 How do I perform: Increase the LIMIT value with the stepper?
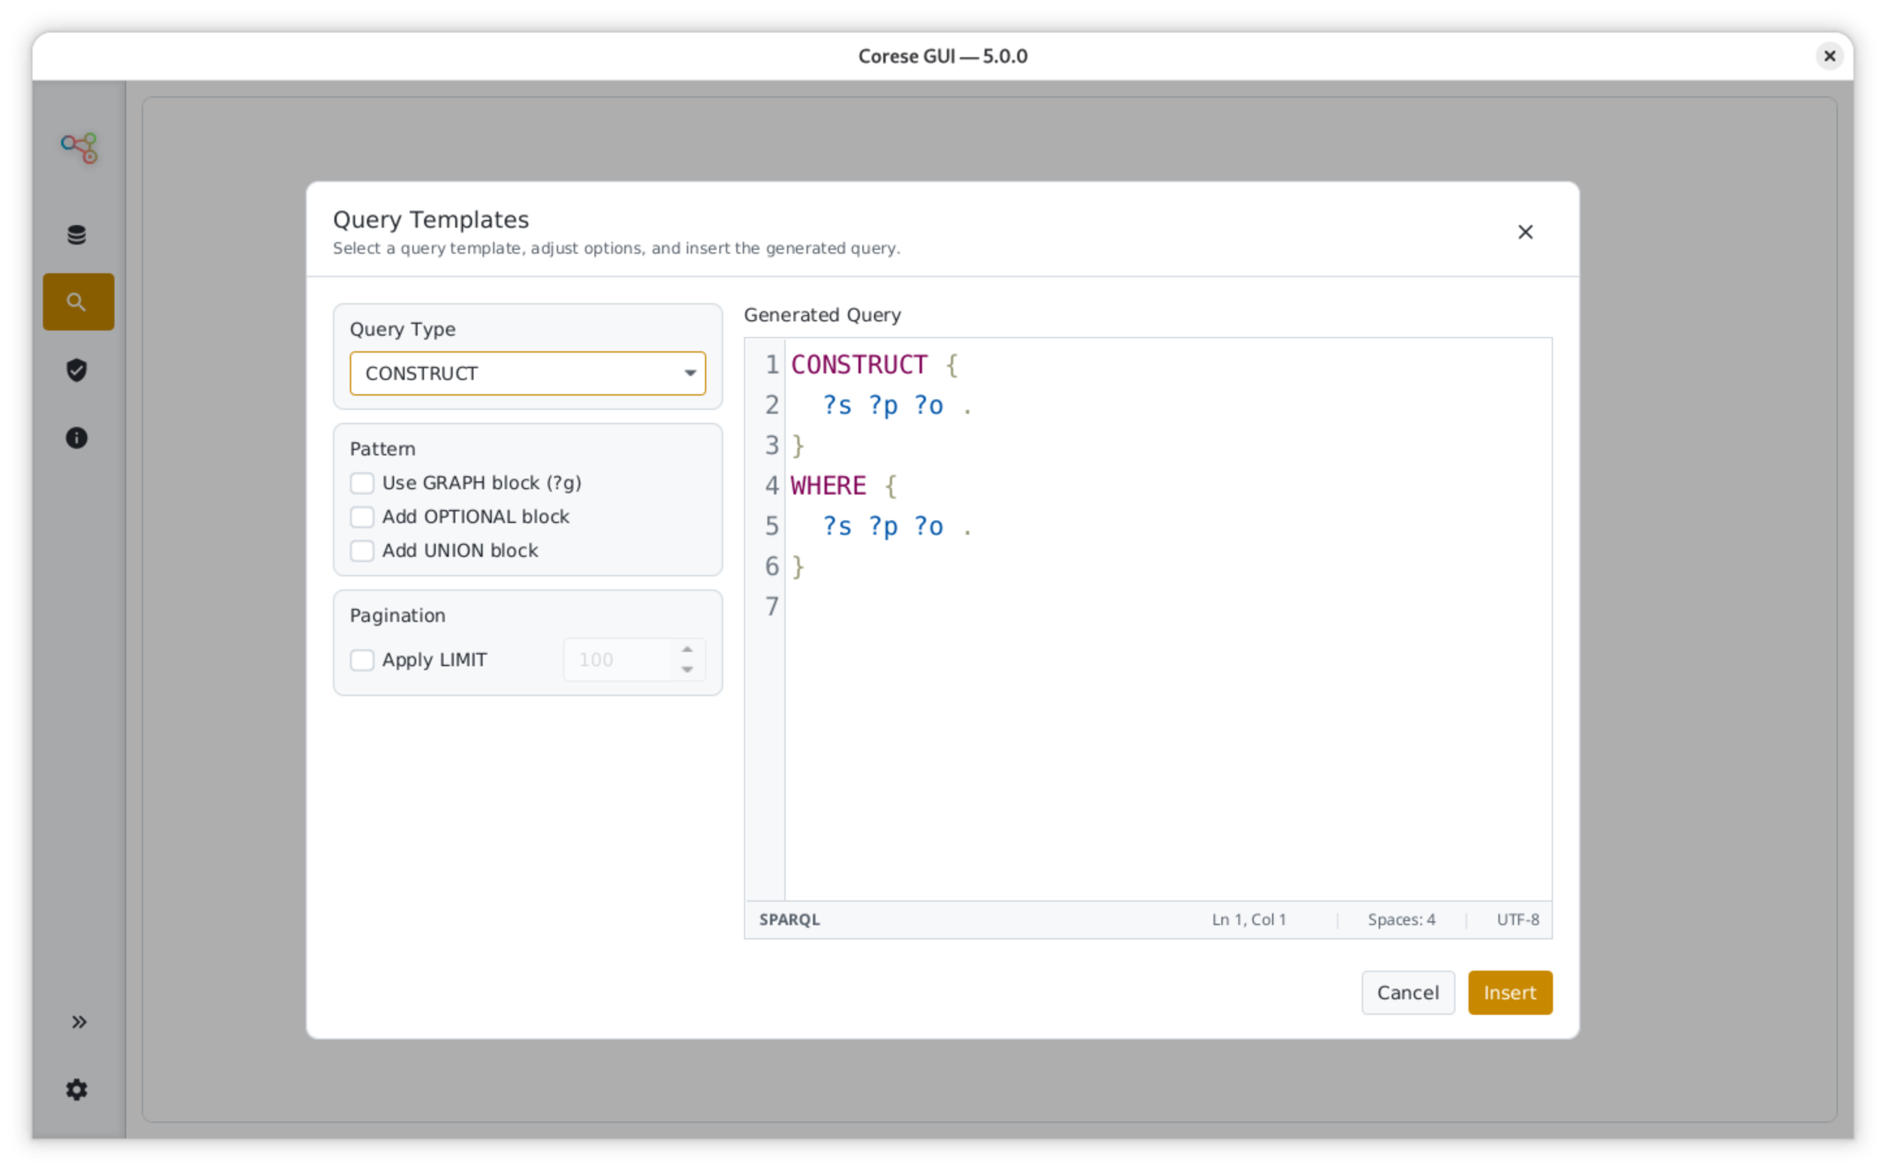coord(687,649)
